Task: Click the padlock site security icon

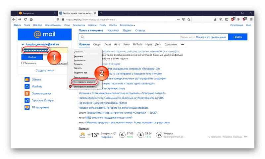Action: pos(63,20)
